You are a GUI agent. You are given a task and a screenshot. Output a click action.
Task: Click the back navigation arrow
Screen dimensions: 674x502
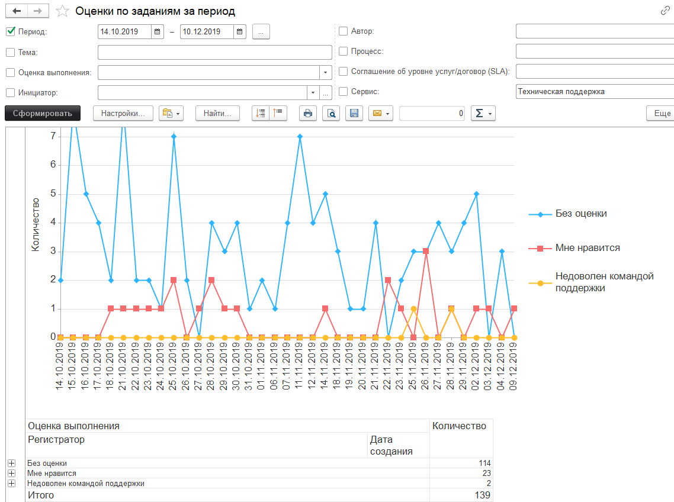16,11
